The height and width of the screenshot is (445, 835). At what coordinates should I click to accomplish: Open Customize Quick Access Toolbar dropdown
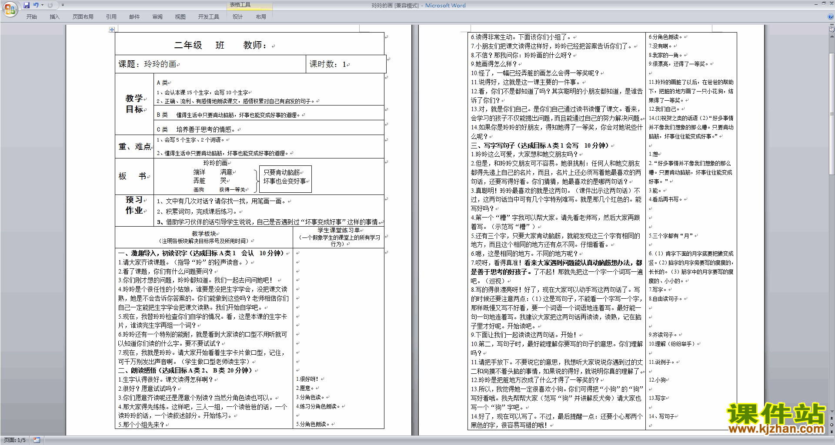[63, 5]
